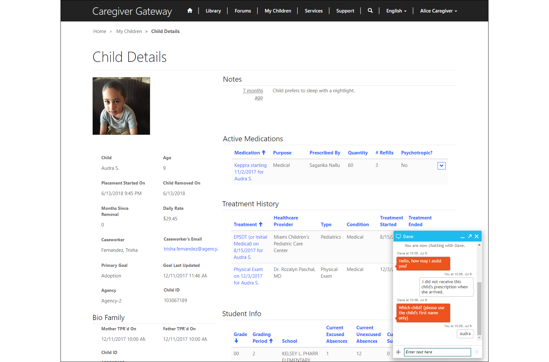
Task: Expand the Keppra medication row dropdown
Action: tap(441, 166)
